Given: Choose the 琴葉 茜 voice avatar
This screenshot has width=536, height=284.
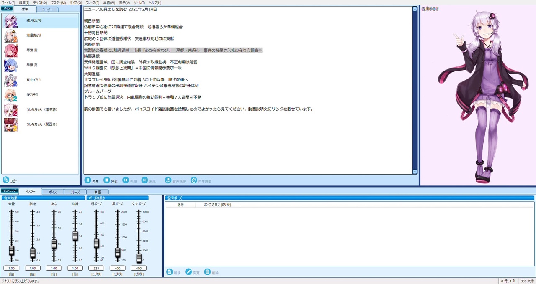Looking at the screenshot, I should pyautogui.click(x=11, y=51).
